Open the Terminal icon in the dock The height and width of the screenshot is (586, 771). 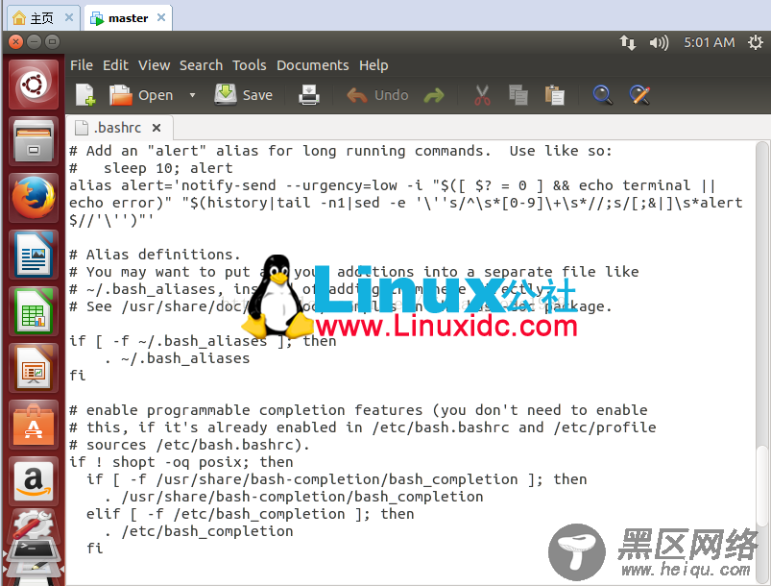[34, 549]
